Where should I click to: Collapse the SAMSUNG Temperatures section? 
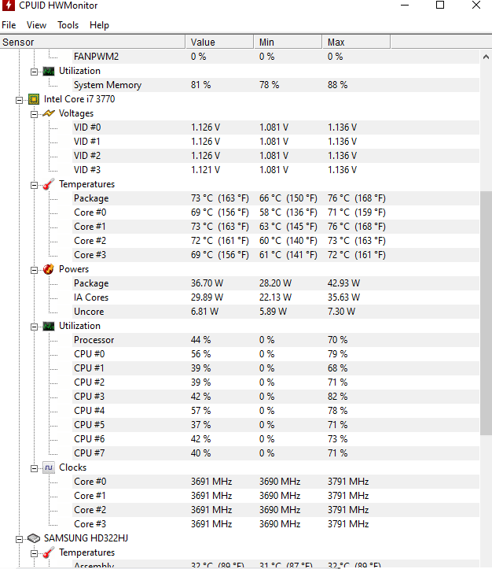click(x=34, y=553)
